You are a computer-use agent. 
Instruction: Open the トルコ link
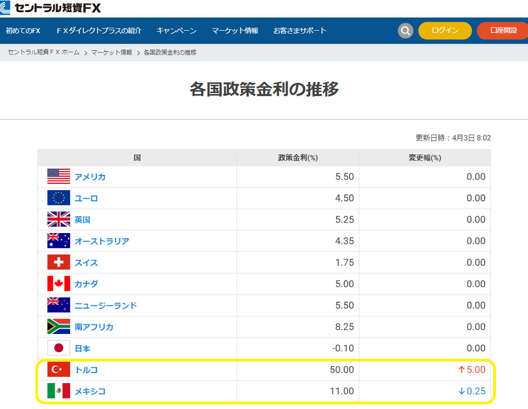tap(86, 370)
